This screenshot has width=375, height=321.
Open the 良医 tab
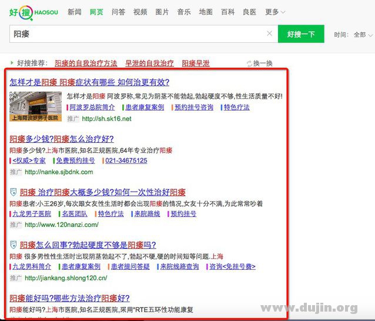click(249, 12)
